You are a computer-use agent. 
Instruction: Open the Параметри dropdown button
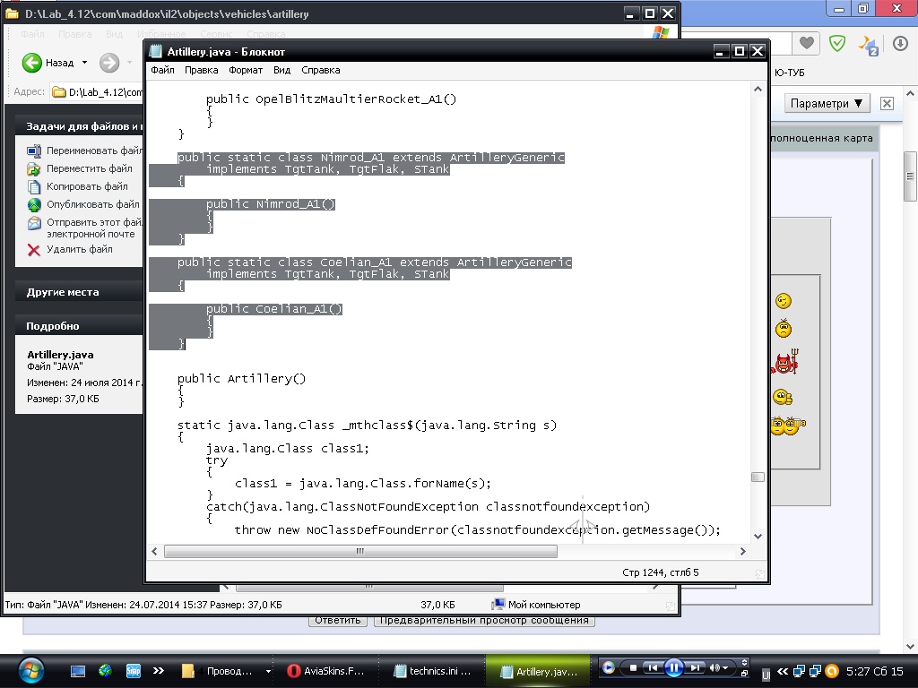coord(826,104)
